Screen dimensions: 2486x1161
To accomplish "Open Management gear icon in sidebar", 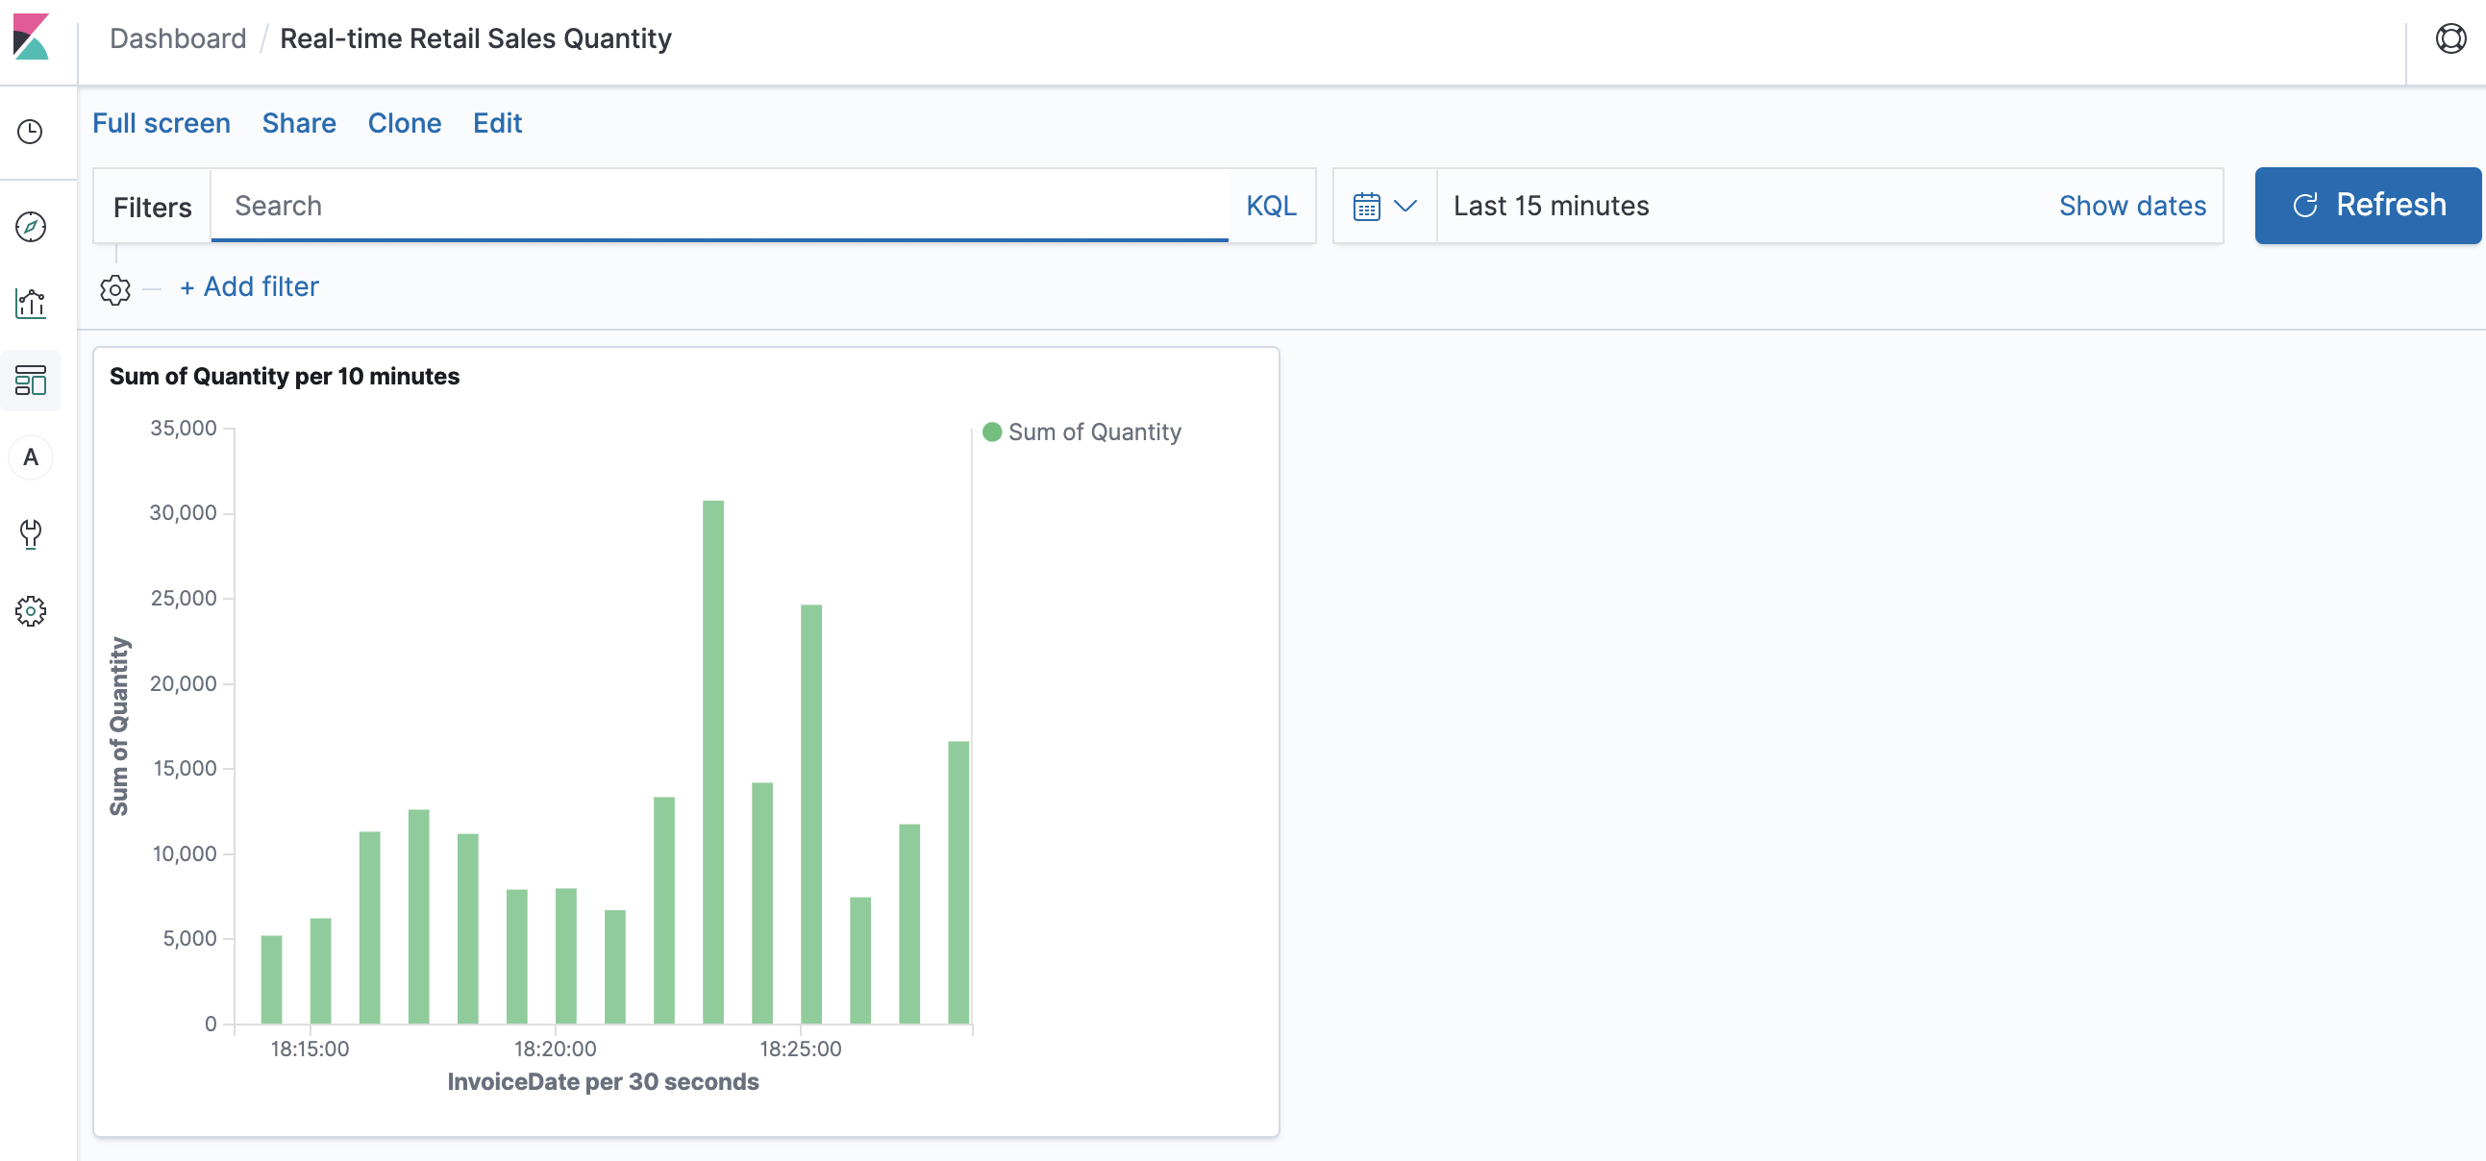I will (31, 610).
